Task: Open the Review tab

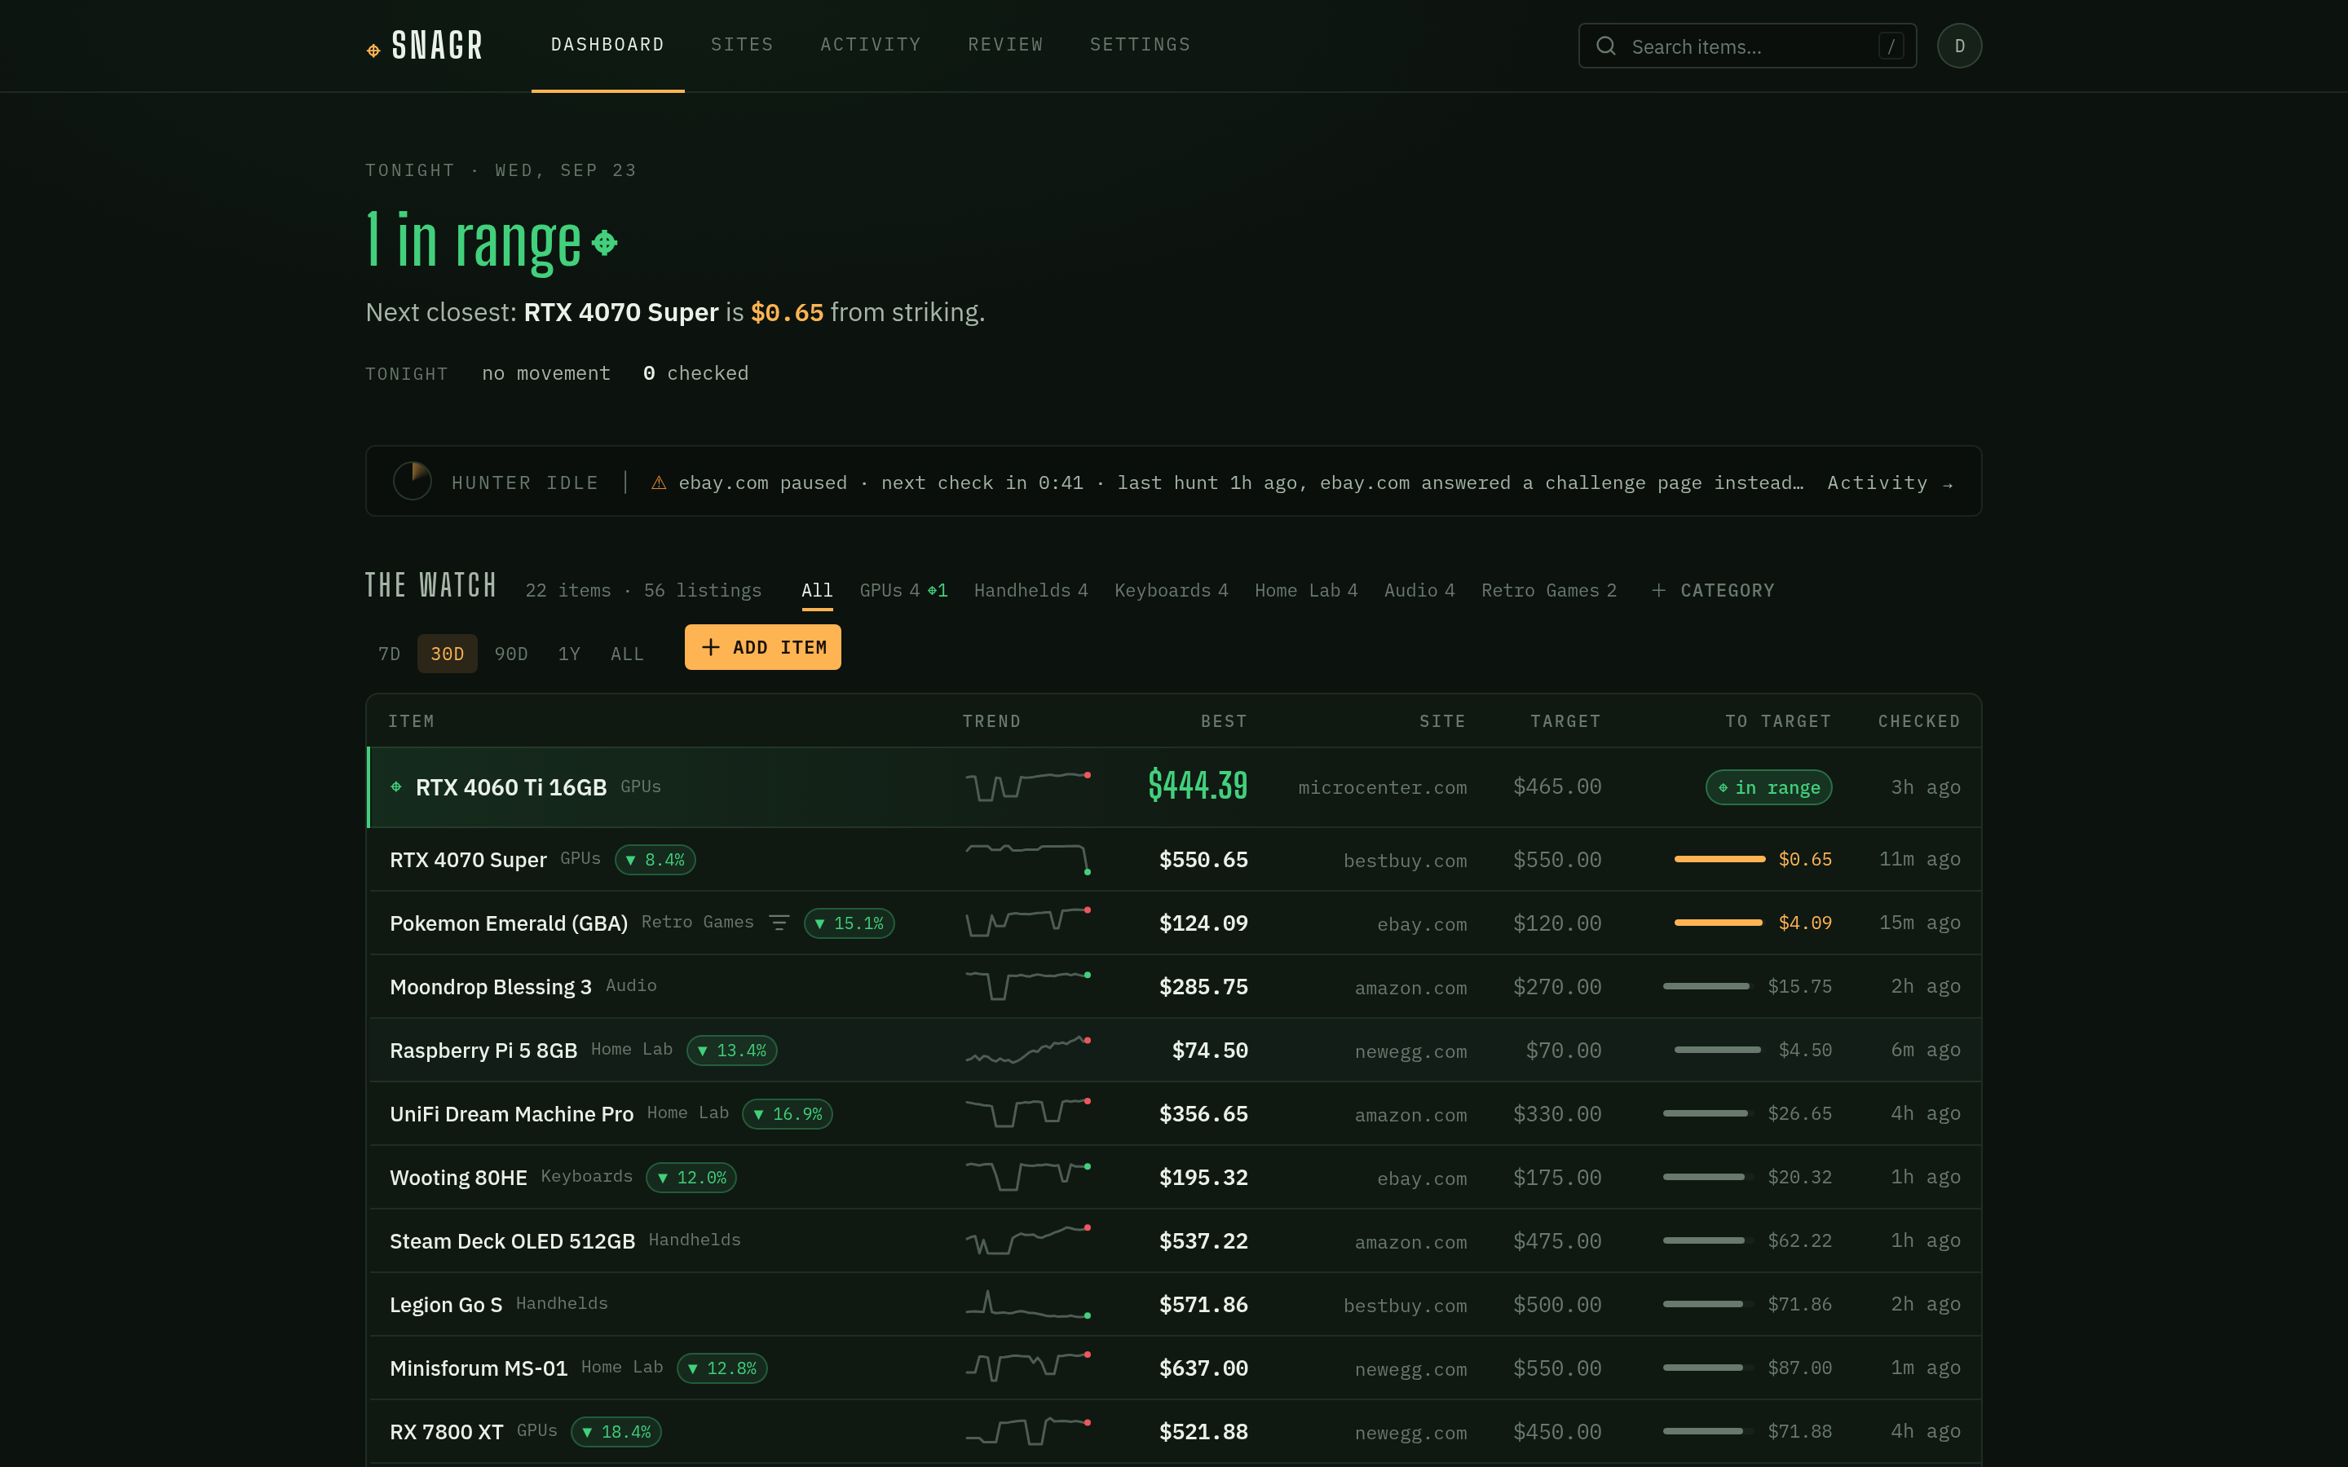Action: point(1005,45)
